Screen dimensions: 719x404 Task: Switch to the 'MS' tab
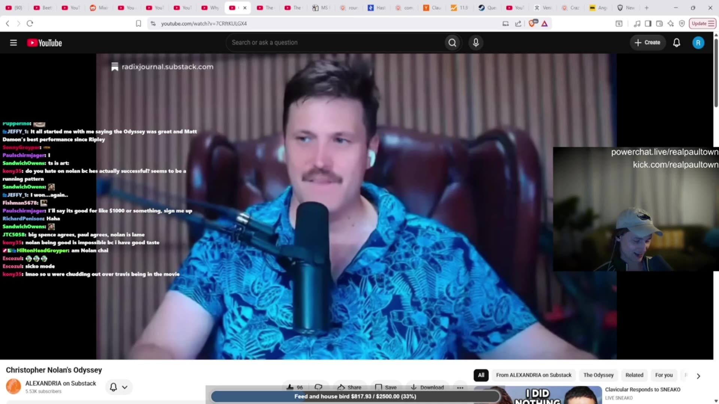[322, 7]
